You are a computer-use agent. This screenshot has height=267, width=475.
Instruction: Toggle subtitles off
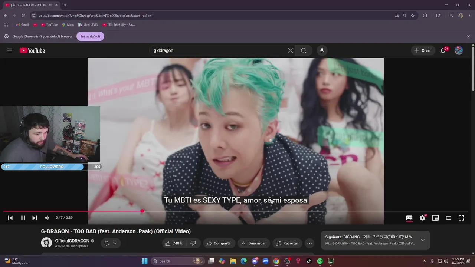[409, 218]
